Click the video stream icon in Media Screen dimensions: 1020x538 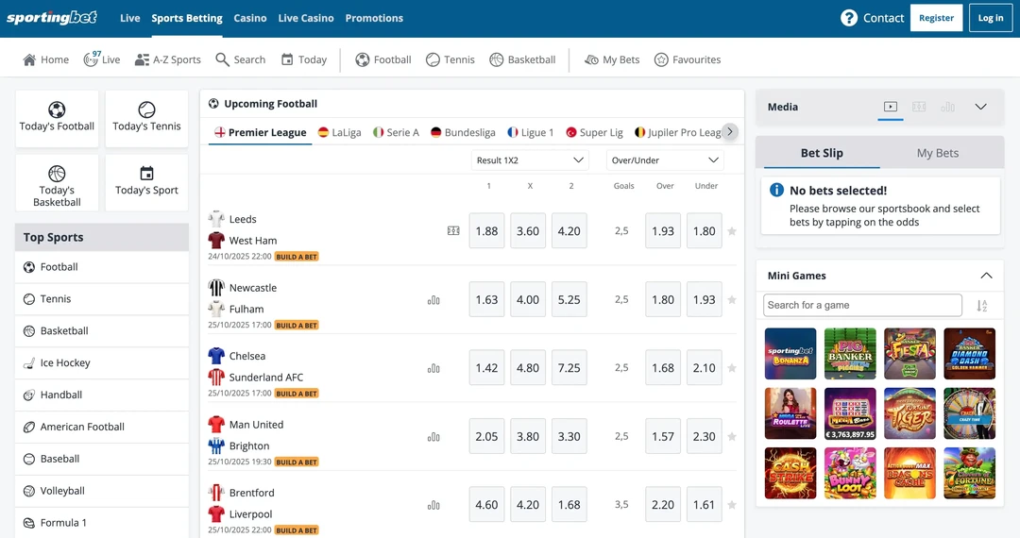point(891,107)
